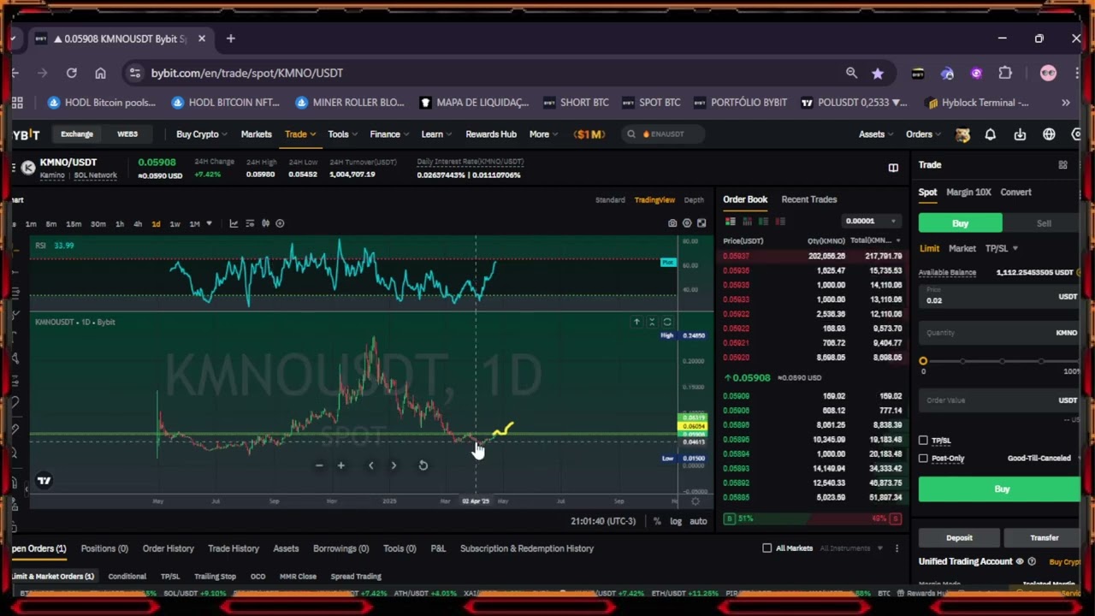Image resolution: width=1095 pixels, height=616 pixels.
Task: Click the Deposit button
Action: point(959,538)
